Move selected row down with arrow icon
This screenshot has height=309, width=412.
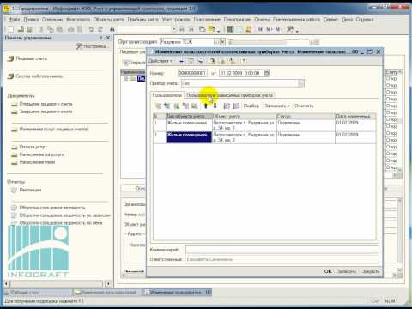click(215, 106)
